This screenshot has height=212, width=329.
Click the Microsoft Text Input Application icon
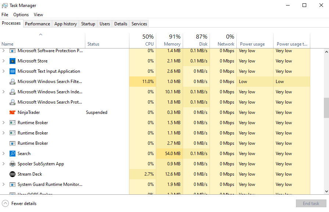[x=12, y=71]
